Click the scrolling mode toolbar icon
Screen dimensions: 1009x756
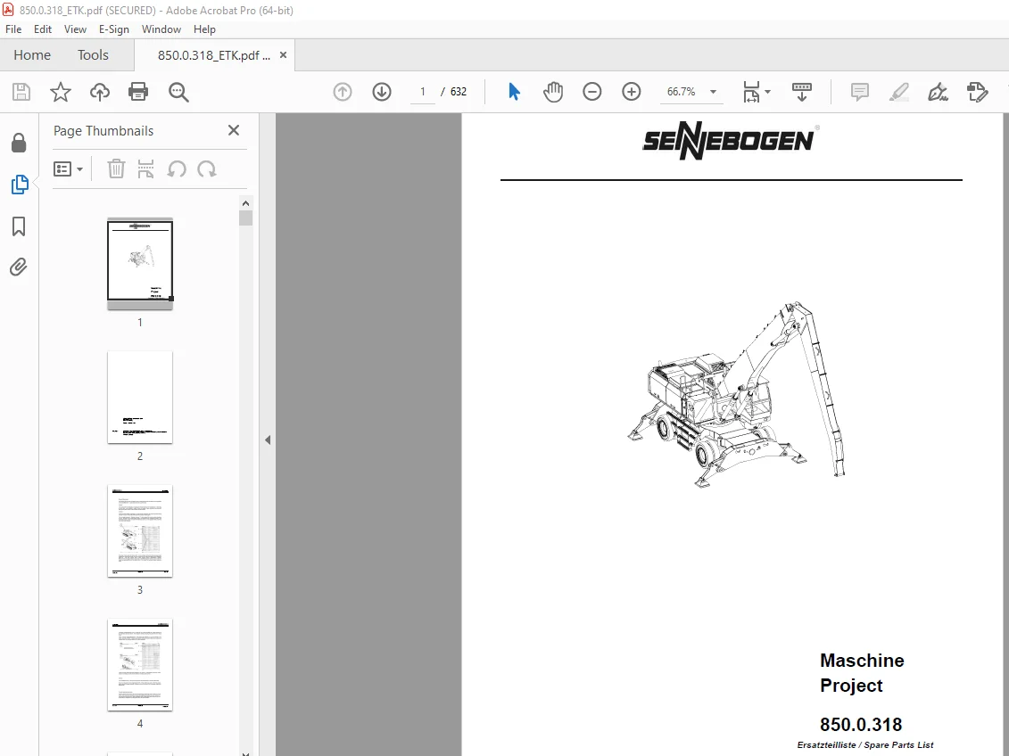pos(802,92)
